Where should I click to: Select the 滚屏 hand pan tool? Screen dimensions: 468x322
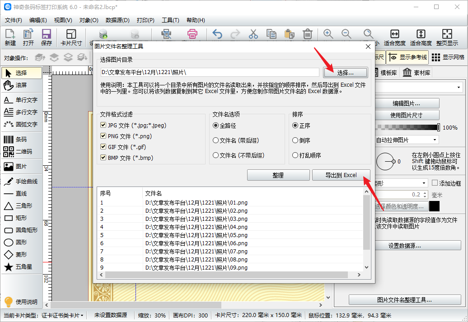point(21,85)
